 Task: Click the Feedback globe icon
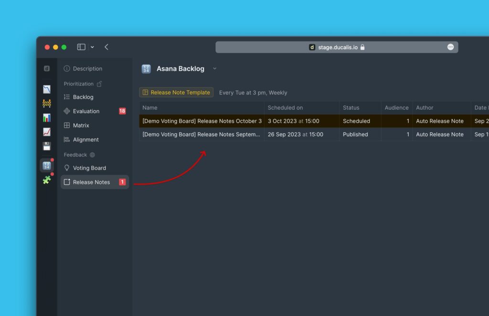coord(92,155)
